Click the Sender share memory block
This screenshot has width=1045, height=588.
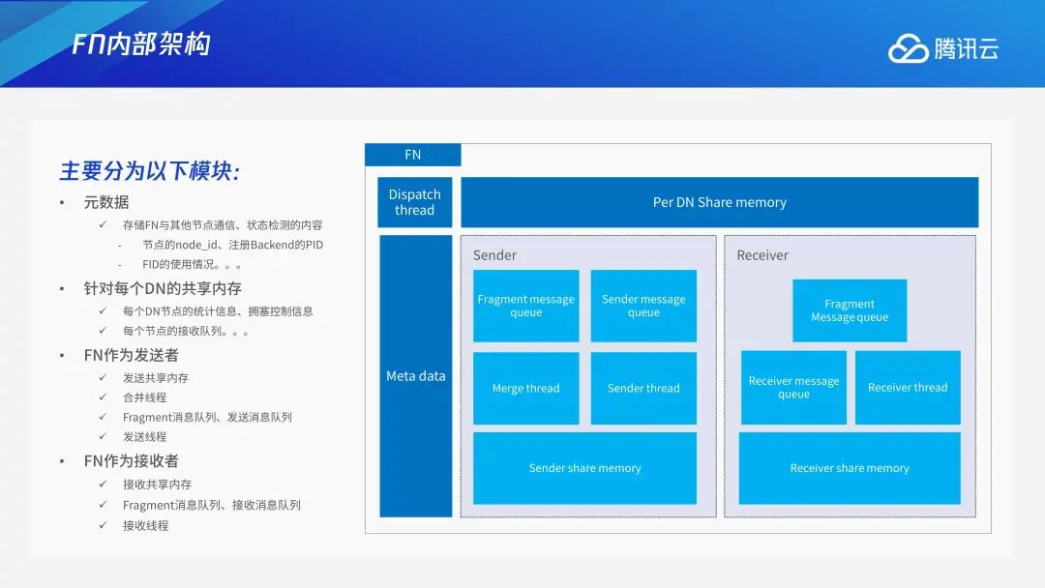tap(585, 468)
